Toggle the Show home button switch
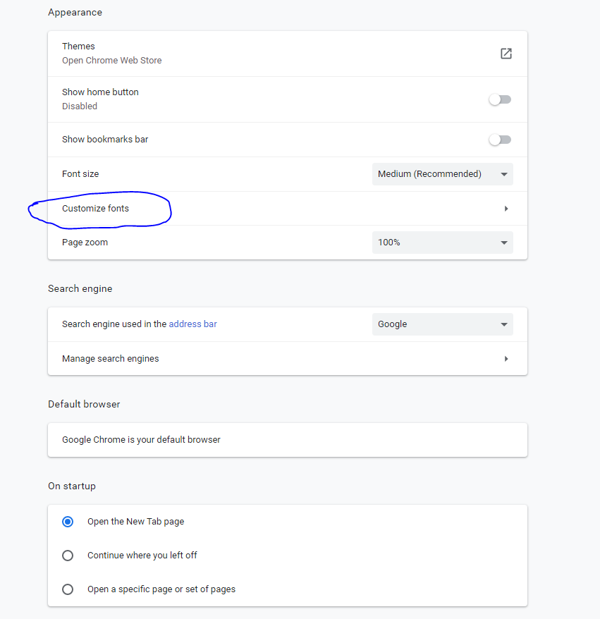The image size is (600, 619). 500,99
